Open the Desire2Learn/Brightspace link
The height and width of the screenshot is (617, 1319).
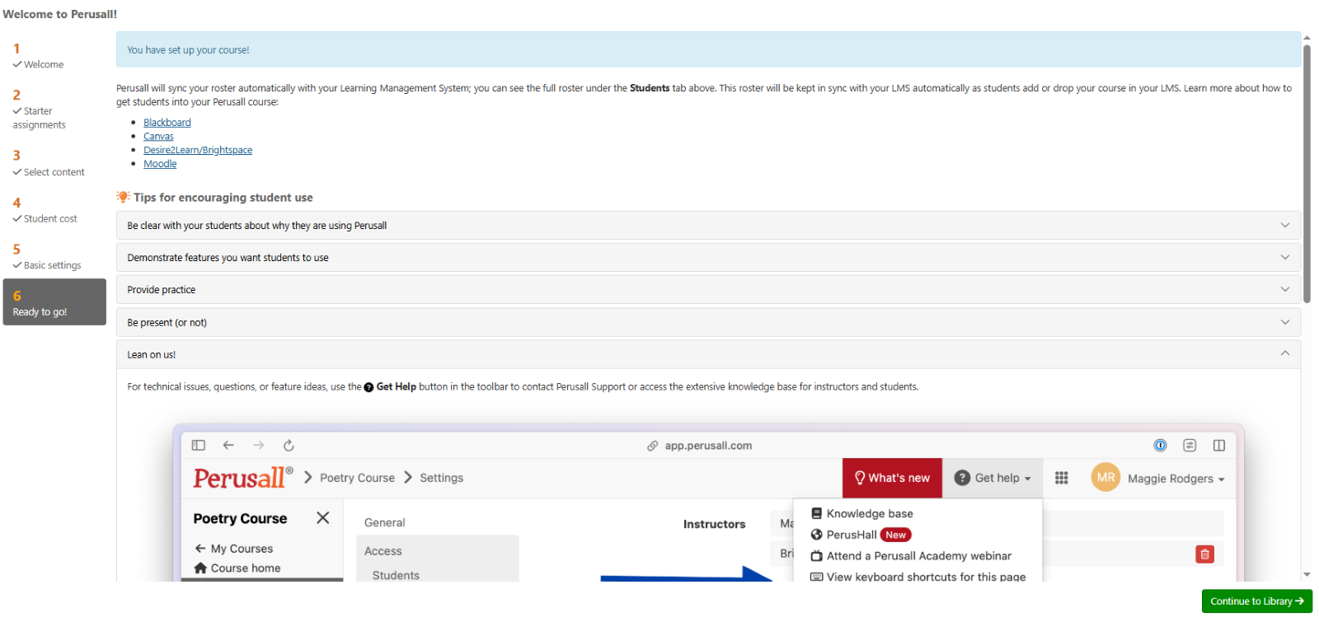[198, 150]
